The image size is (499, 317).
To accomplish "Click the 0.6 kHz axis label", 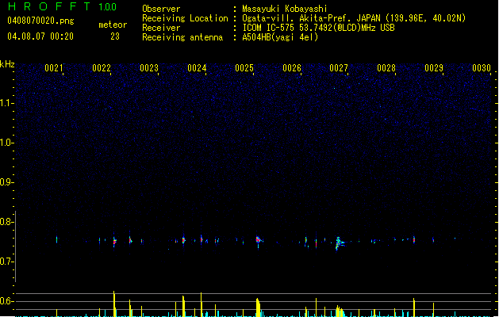I will (x=6, y=301).
